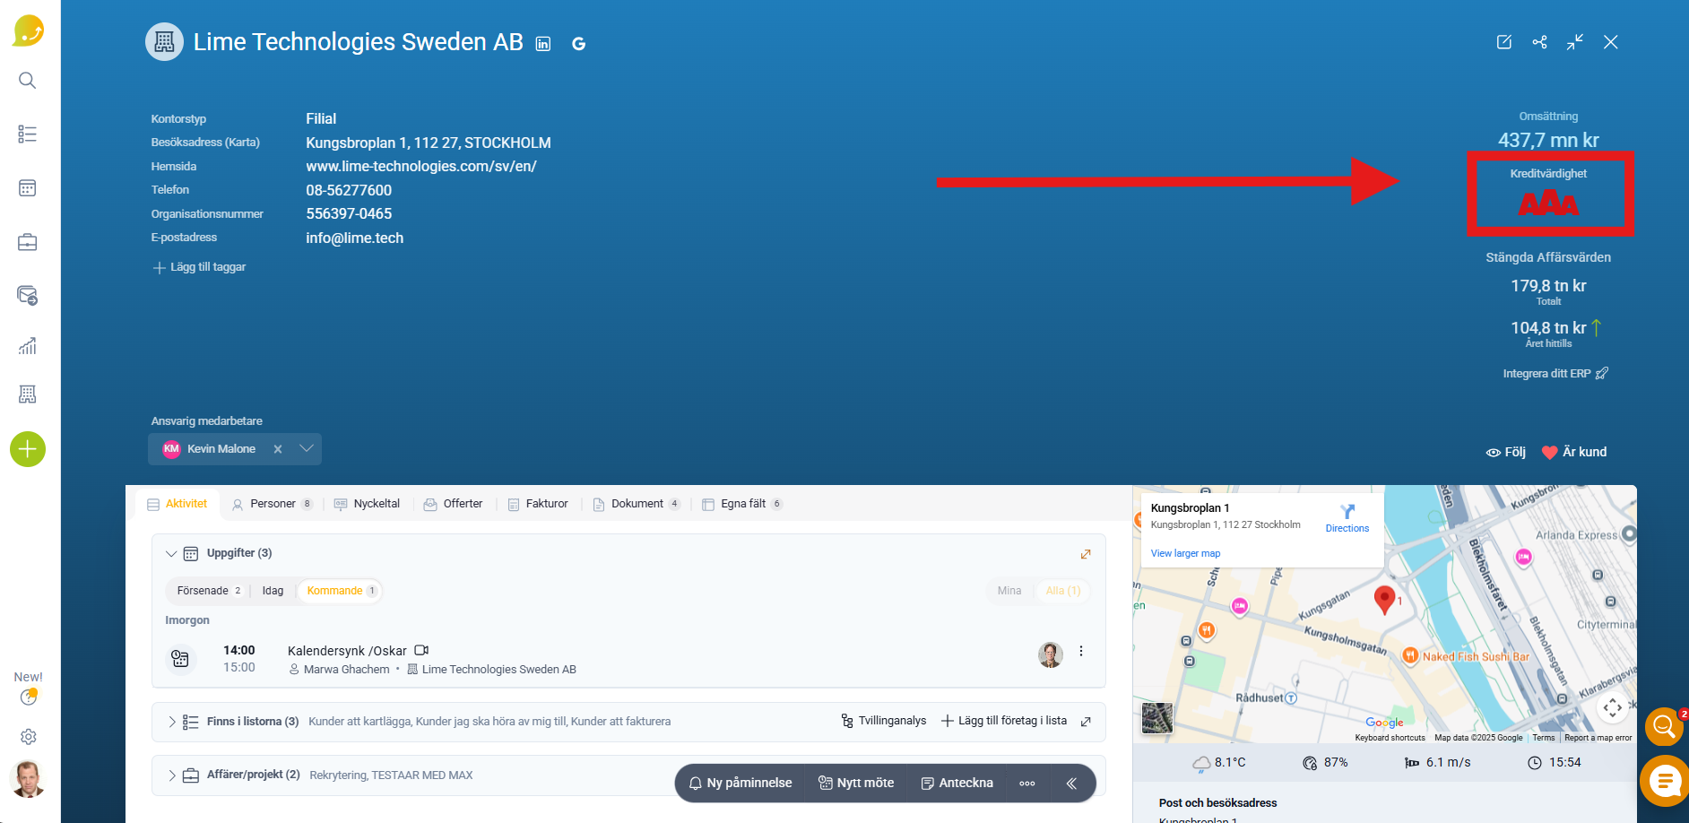
Task: Open the website www.lime-technologies.com link
Action: tap(421, 167)
